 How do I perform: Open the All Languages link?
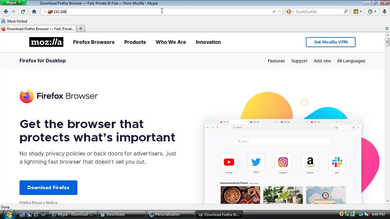pos(351,61)
